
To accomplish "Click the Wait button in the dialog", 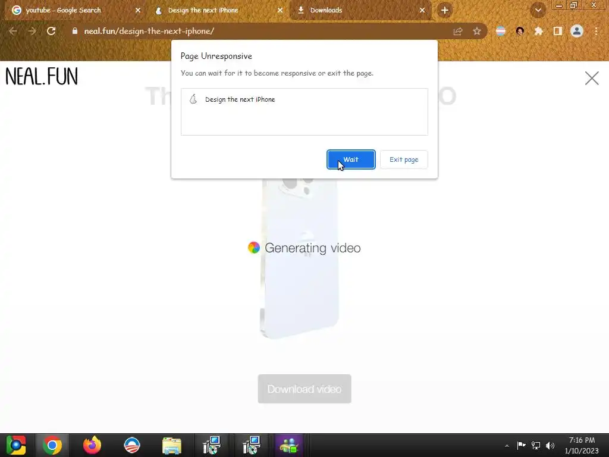I will point(351,159).
